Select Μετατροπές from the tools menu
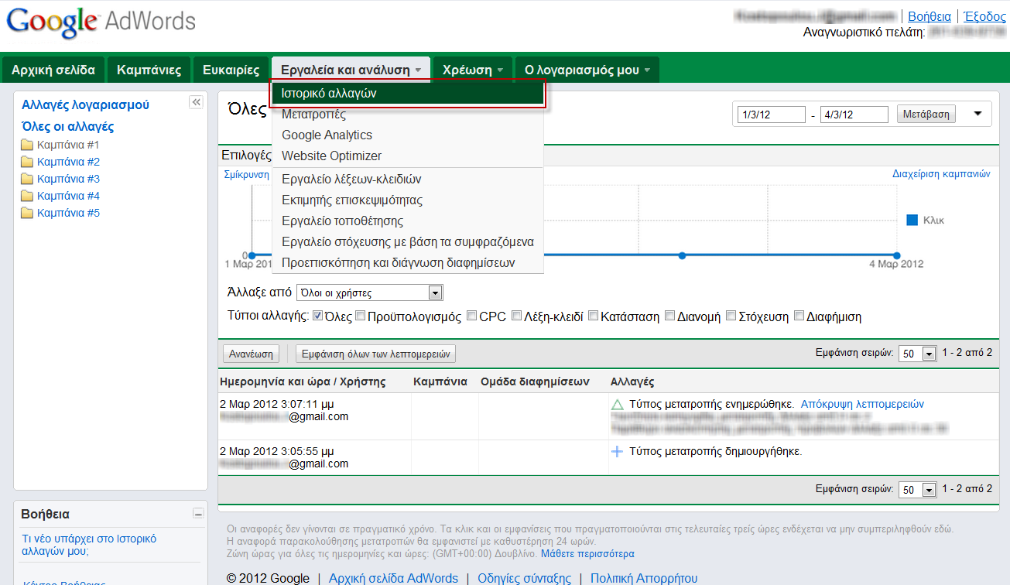The height and width of the screenshot is (585, 1010). tap(408, 115)
